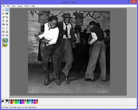The width and height of the screenshot is (138, 110).
Task: Select the cyan color swatch
Action: 18,103
